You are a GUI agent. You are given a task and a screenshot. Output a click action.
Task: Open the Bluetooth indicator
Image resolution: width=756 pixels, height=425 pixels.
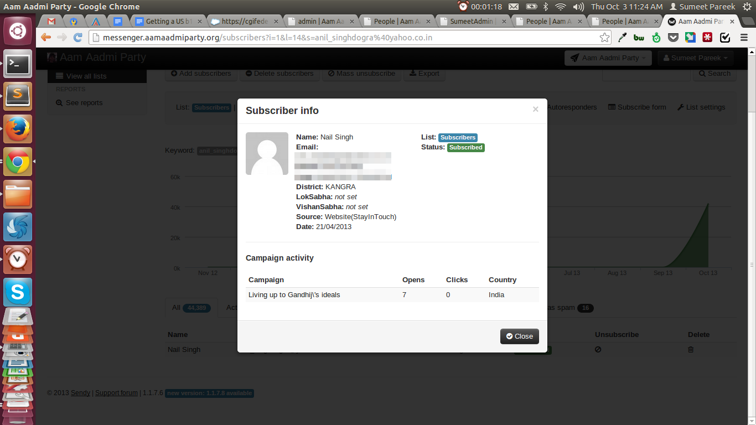tap(545, 7)
